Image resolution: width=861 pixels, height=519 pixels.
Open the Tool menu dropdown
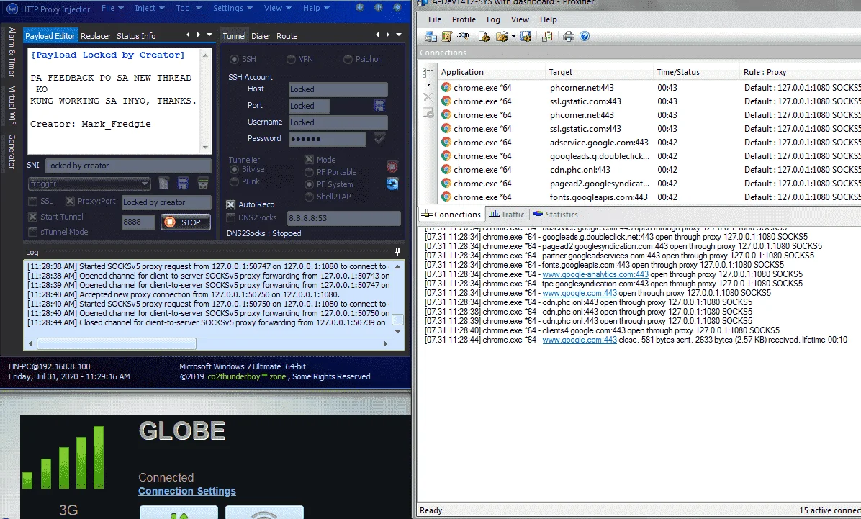click(x=189, y=8)
